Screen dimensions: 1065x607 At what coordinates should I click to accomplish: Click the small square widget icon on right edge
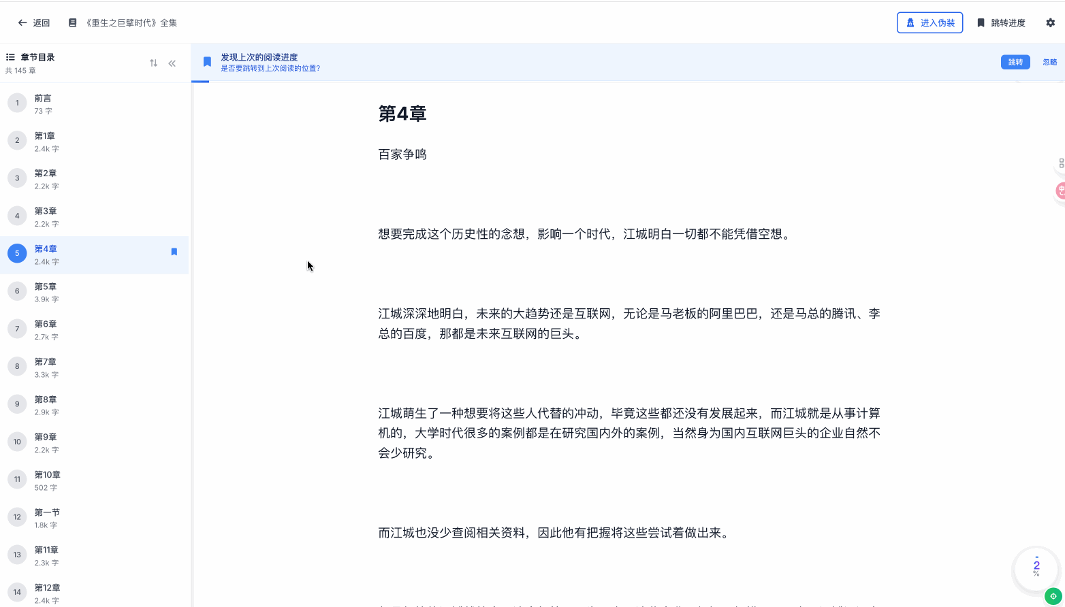tap(1060, 163)
